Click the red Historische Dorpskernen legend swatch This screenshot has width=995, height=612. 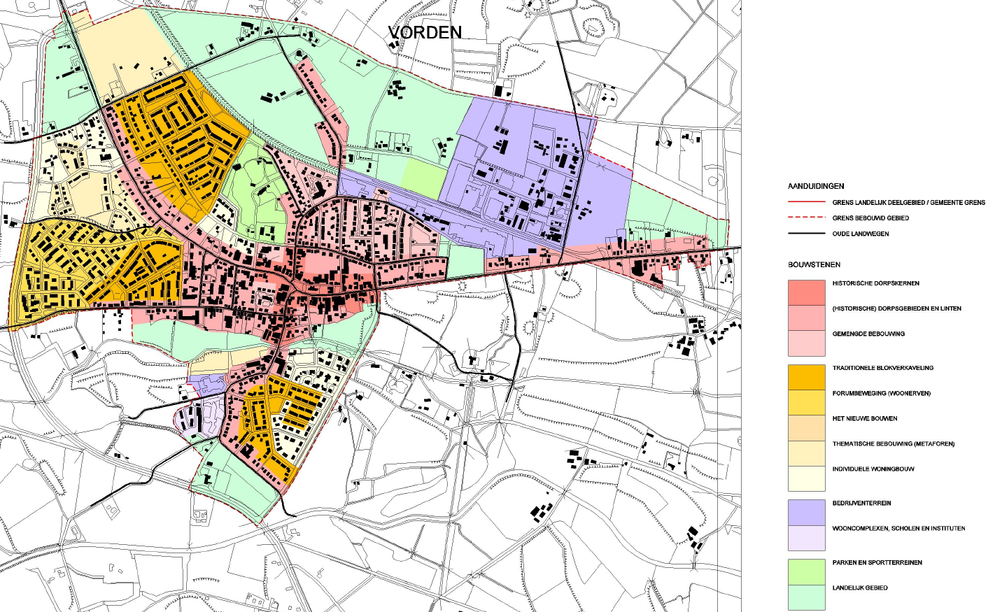point(807,293)
